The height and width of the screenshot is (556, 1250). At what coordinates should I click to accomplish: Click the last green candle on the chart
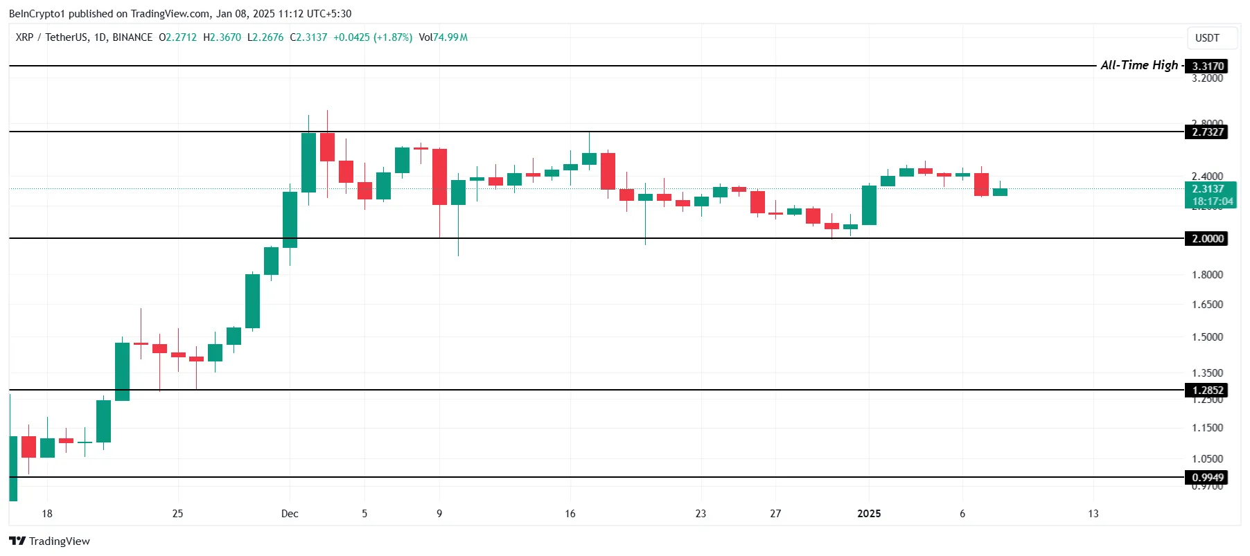[x=1000, y=192]
